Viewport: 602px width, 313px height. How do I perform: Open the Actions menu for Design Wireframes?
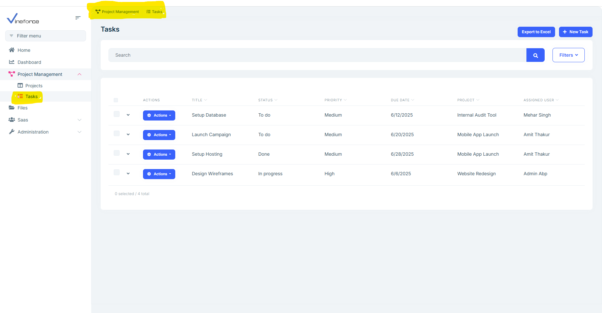(159, 174)
